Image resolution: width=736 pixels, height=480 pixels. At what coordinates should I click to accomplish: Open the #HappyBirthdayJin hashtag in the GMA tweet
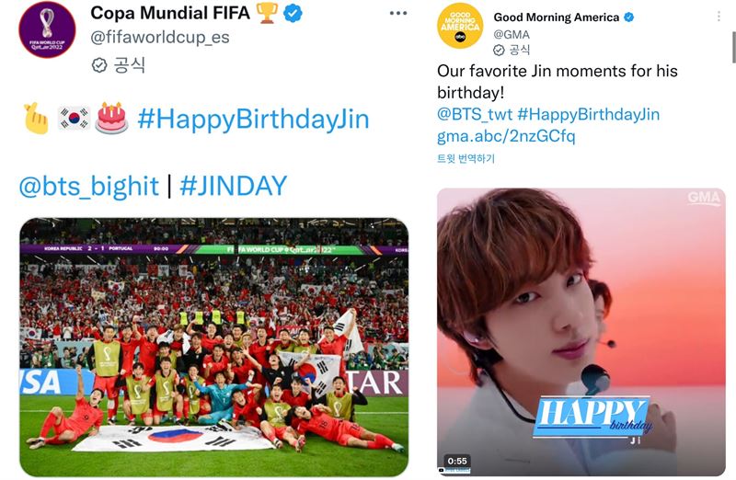589,114
